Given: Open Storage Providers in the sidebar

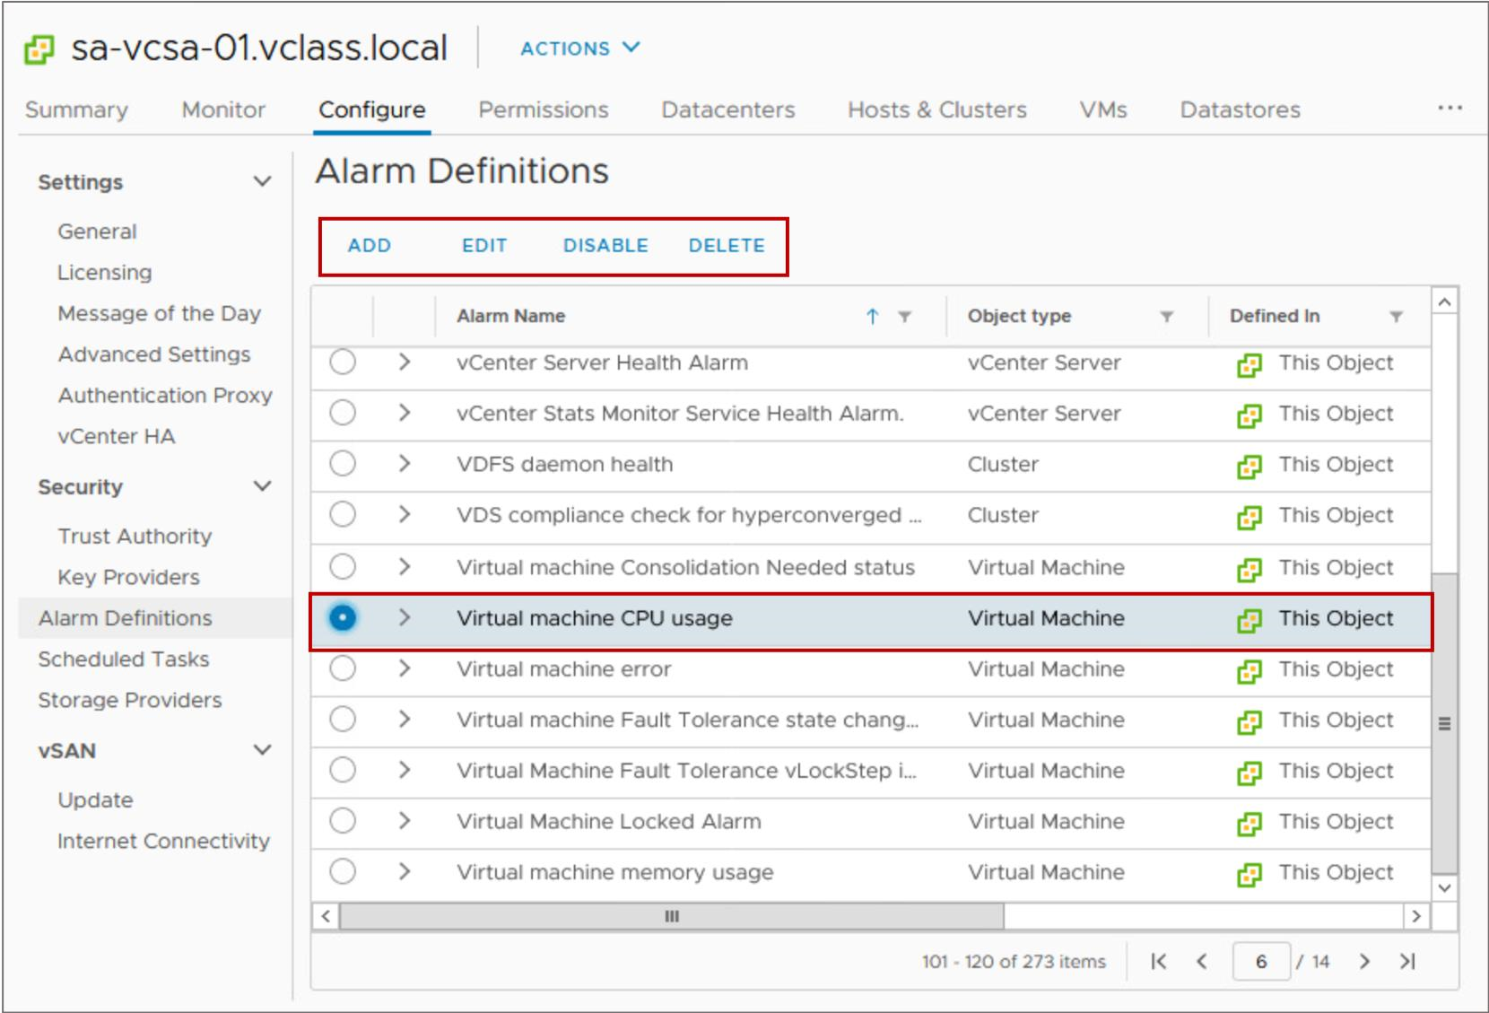Looking at the screenshot, I should [130, 701].
